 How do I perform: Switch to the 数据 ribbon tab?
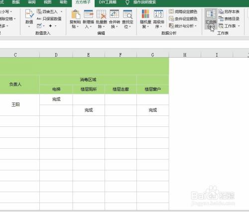[x=16, y=2]
